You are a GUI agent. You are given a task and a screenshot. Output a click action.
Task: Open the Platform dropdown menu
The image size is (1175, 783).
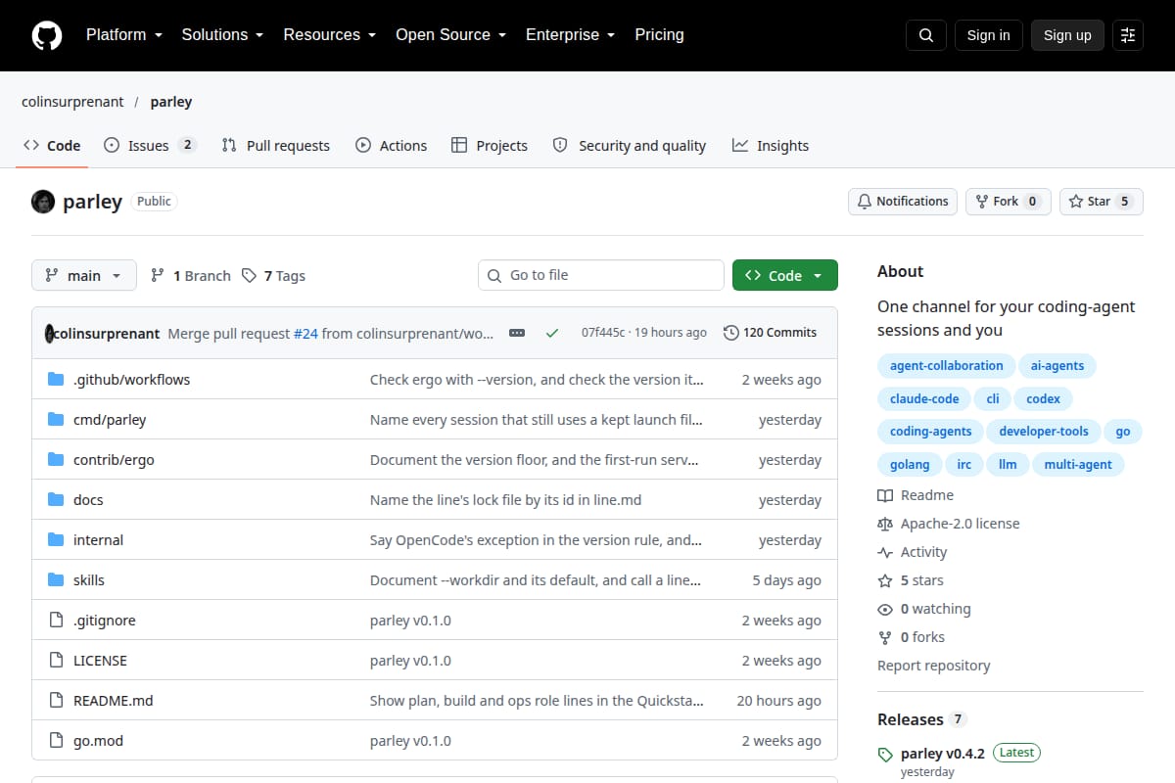pyautogui.click(x=123, y=35)
